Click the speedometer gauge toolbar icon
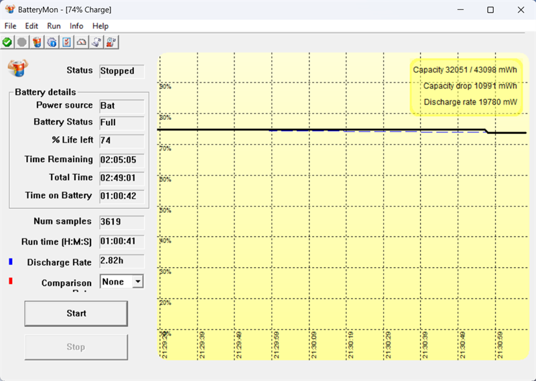Screen dimensions: 536x381 (81, 42)
